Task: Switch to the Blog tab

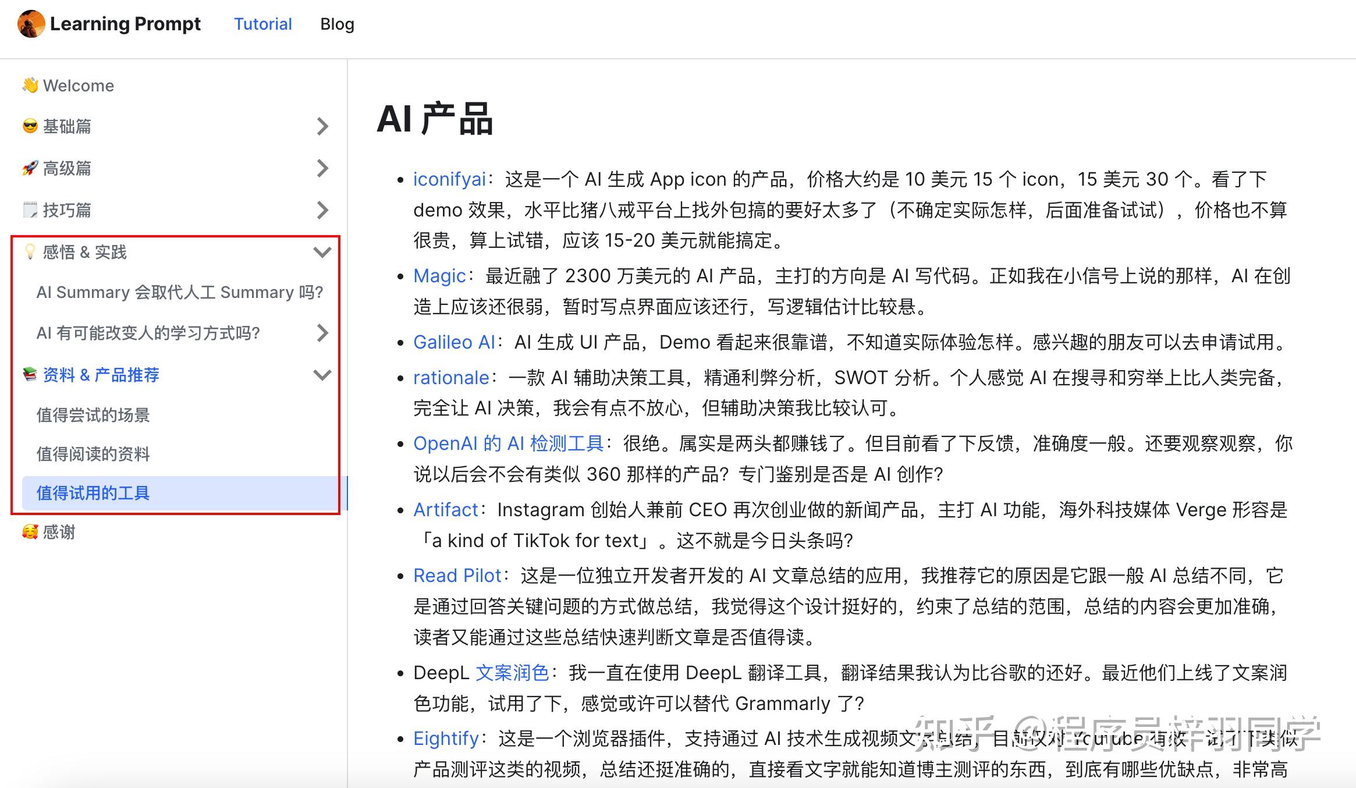Action: pos(336,24)
